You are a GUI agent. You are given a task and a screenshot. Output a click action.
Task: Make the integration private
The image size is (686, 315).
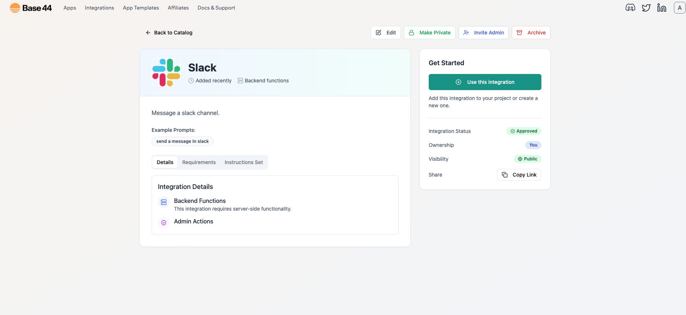[x=429, y=33]
